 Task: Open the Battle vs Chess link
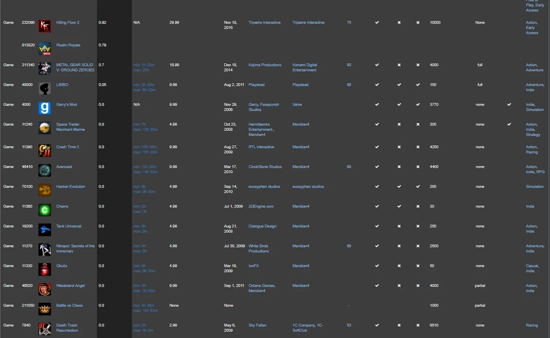[x=69, y=306]
